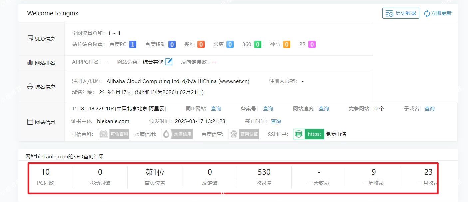Click the 水滴信用 water-drop badge
The image size is (468, 202).
(x=177, y=134)
